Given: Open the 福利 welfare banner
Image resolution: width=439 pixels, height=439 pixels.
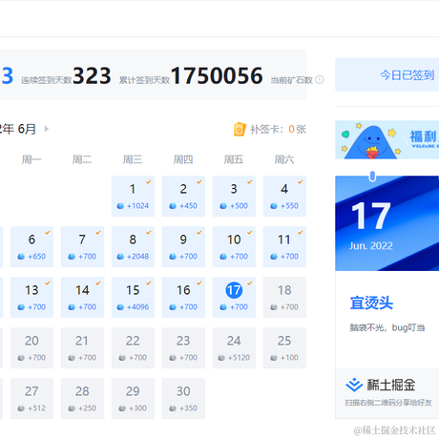Looking at the screenshot, I should (x=387, y=139).
